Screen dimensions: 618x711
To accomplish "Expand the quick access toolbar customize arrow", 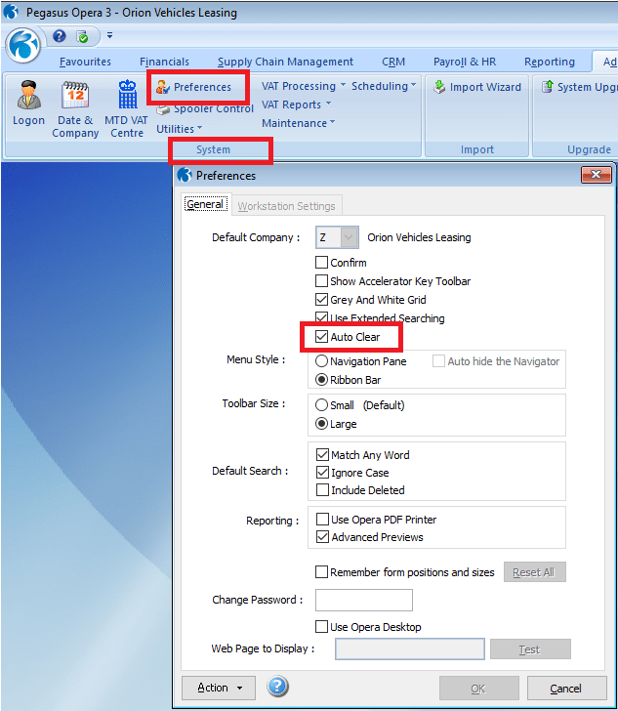I will (x=109, y=35).
